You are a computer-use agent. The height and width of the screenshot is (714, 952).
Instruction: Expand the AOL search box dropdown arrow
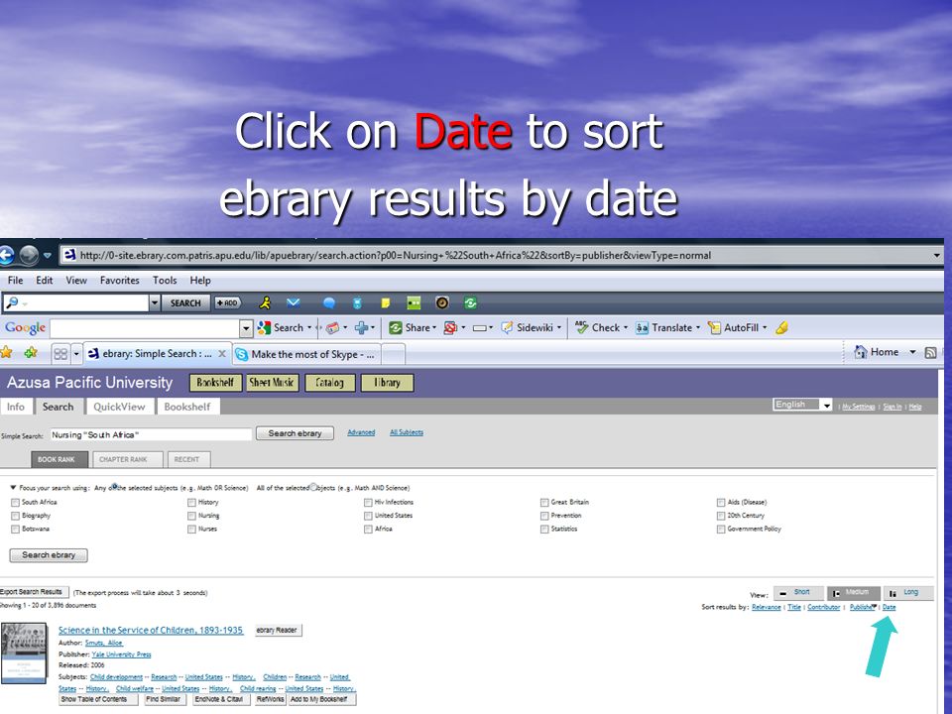[x=155, y=302]
